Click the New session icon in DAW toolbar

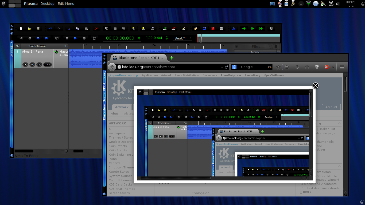pos(21,29)
